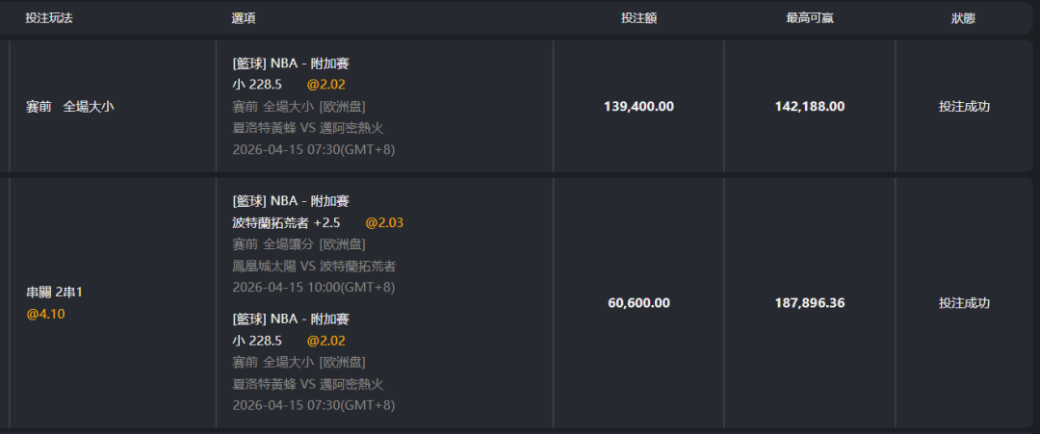Click the 2026-04-15 10:00 match time
Image resolution: width=1040 pixels, height=434 pixels.
pyautogui.click(x=314, y=287)
